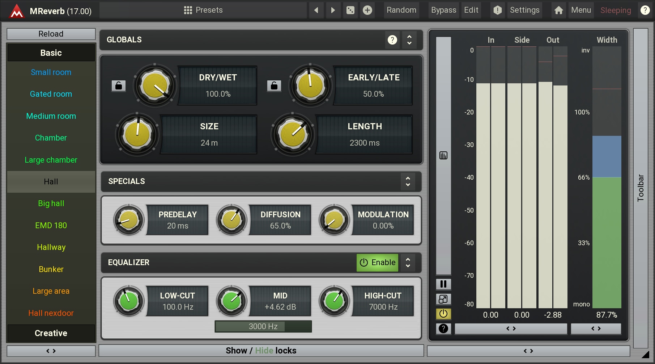The width and height of the screenshot is (655, 364).
Task: Open the Creative presets tab
Action: [51, 333]
